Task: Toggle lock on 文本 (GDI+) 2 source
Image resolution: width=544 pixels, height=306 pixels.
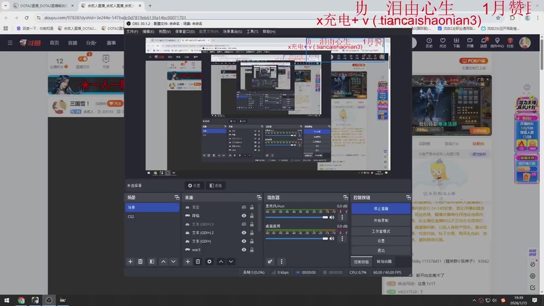Action: 252,233
